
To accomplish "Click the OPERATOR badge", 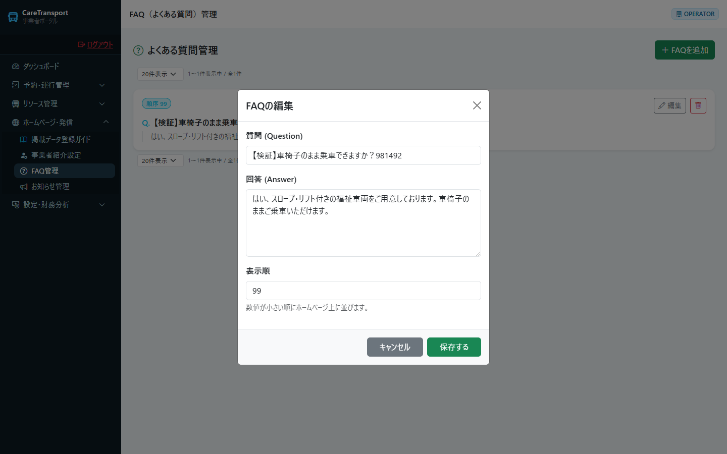I will 695,14.
